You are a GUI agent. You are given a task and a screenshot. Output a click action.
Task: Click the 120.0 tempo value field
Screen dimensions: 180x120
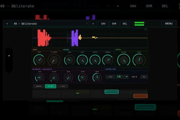point(134,77)
